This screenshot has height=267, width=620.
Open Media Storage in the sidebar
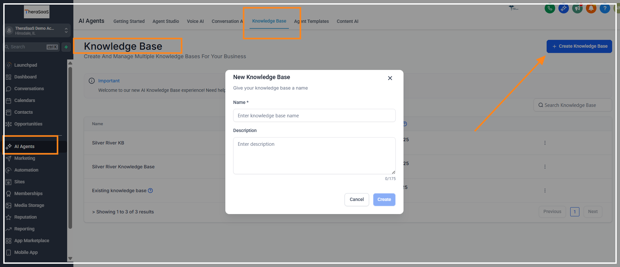(29, 205)
